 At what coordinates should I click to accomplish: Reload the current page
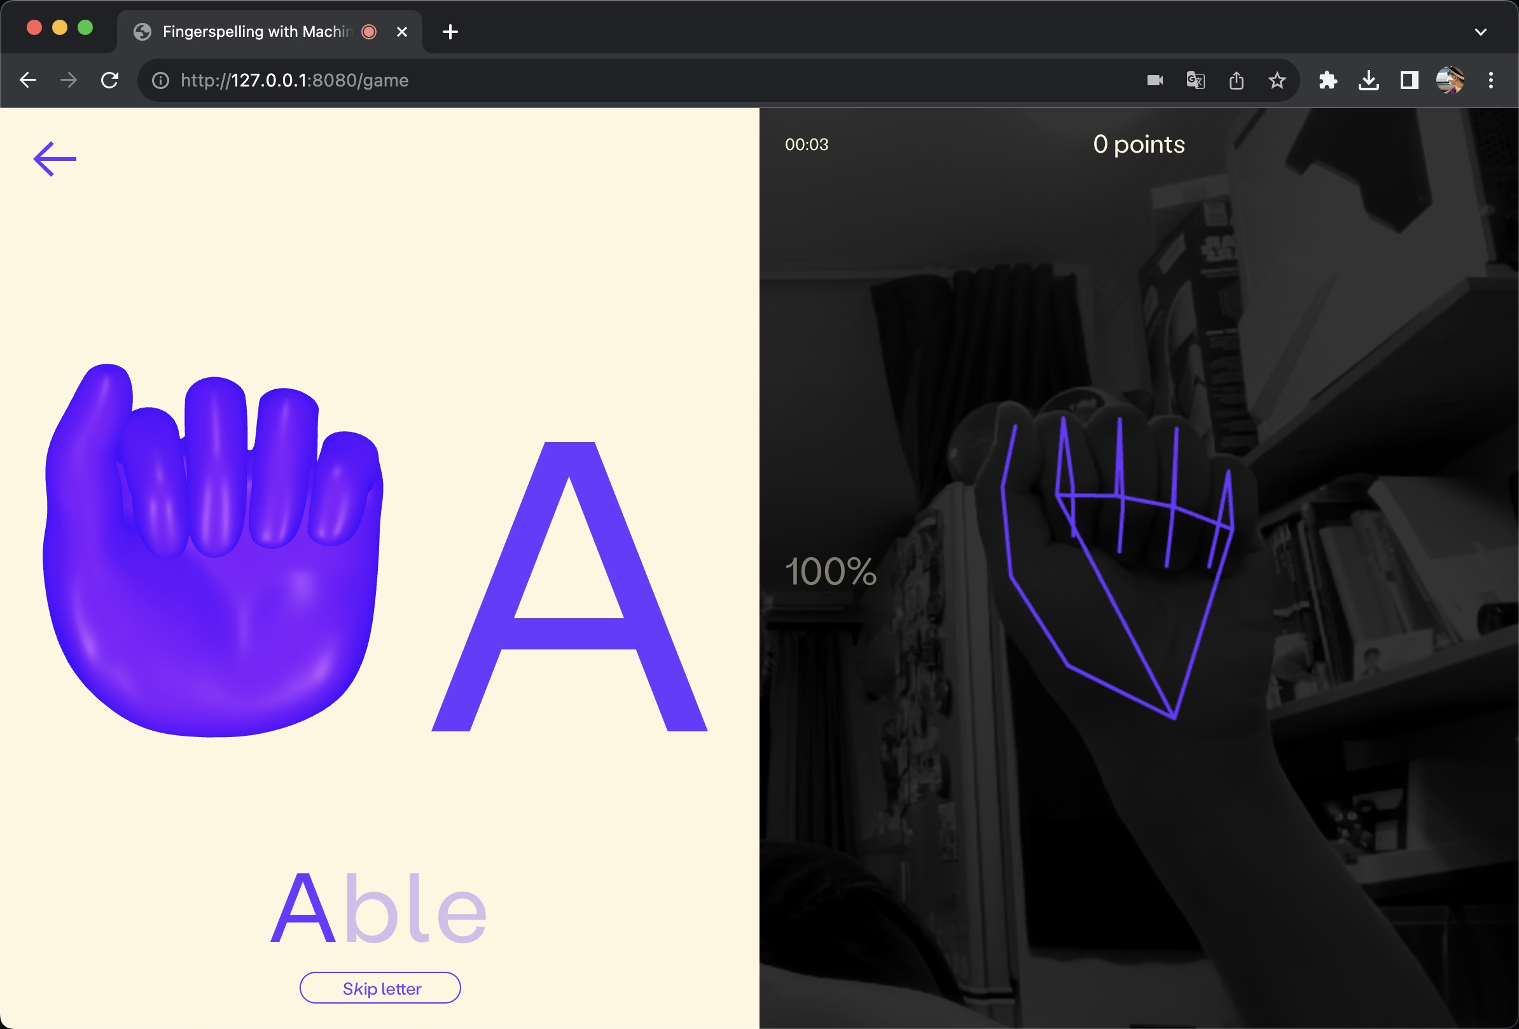(x=110, y=80)
